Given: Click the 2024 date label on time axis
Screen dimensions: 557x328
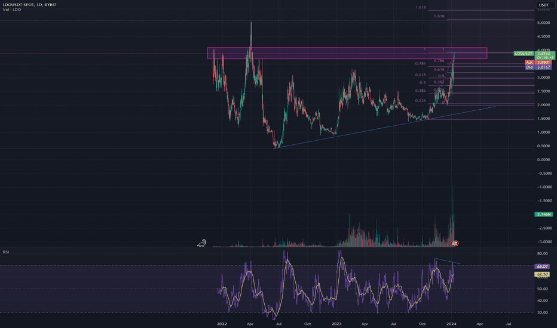Looking at the screenshot, I should point(451,324).
